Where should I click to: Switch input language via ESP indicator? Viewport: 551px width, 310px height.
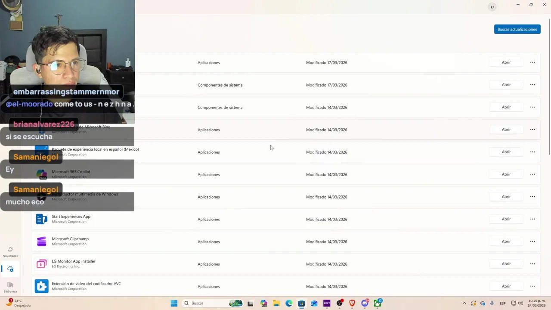(x=503, y=303)
